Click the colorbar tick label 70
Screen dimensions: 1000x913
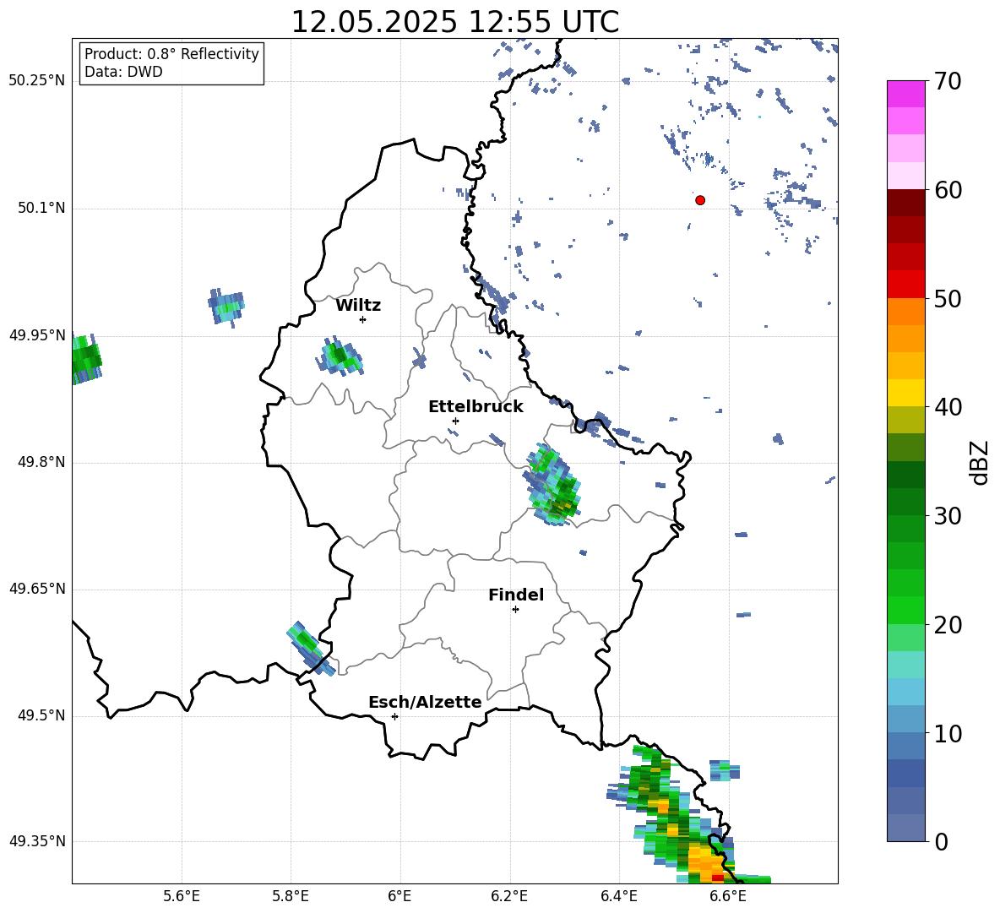[947, 82]
